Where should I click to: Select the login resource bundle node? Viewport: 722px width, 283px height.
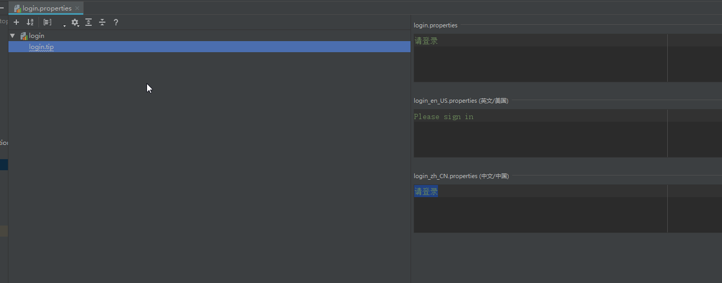36,36
